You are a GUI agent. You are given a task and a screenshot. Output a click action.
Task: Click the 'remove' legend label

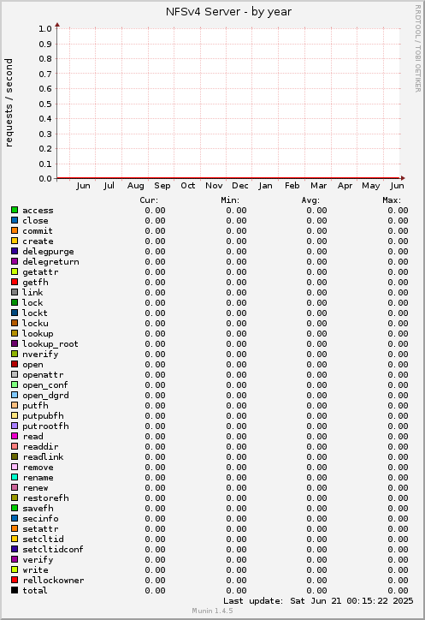[x=38, y=468]
